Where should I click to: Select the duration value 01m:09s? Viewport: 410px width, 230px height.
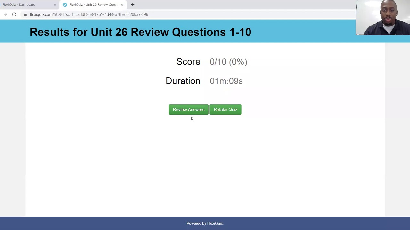(226, 81)
